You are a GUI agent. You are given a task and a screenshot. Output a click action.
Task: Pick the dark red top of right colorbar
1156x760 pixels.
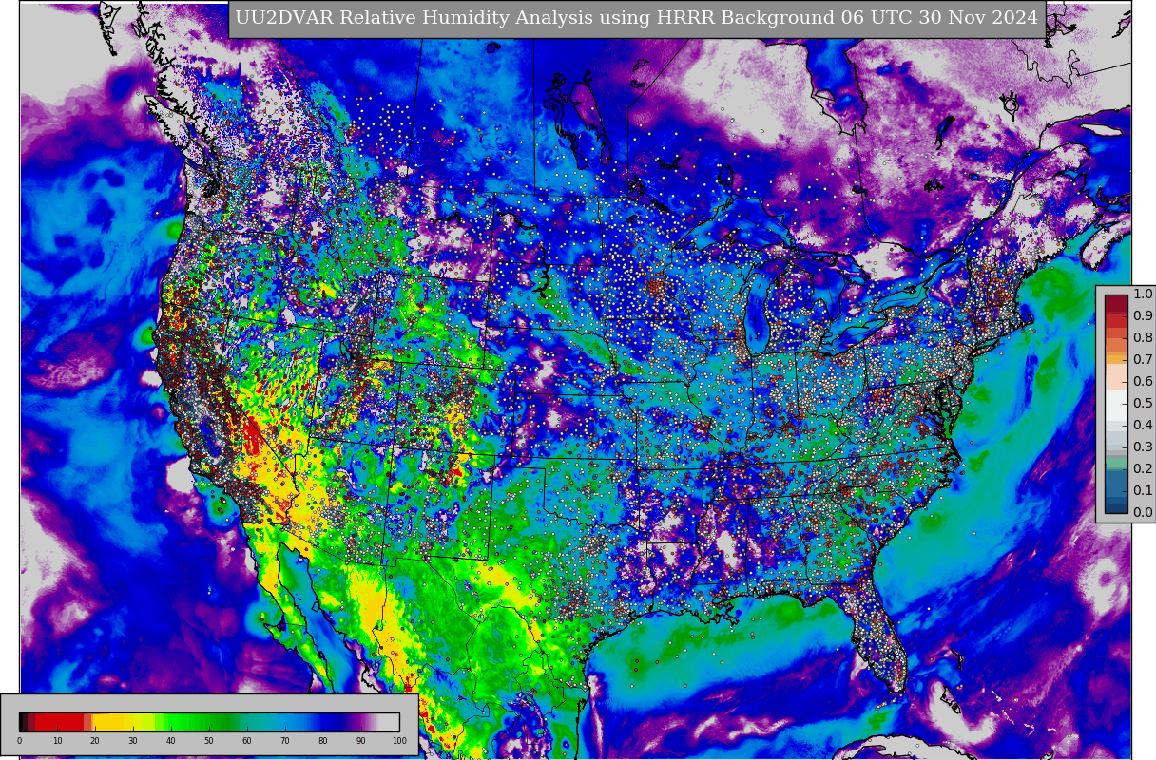(x=1116, y=303)
